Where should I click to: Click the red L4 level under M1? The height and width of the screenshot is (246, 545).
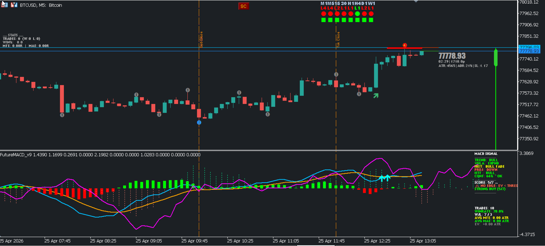[x=323, y=8]
